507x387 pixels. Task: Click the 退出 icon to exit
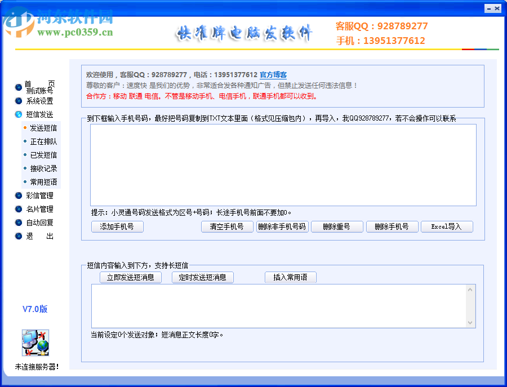[x=17, y=236]
